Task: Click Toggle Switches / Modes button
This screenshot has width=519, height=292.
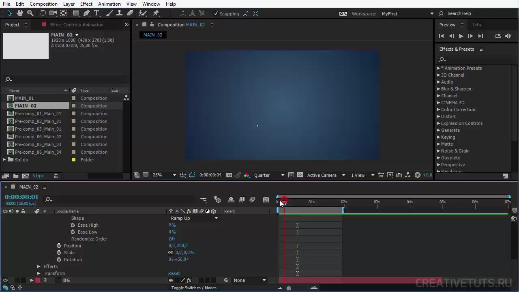Action: (x=194, y=288)
